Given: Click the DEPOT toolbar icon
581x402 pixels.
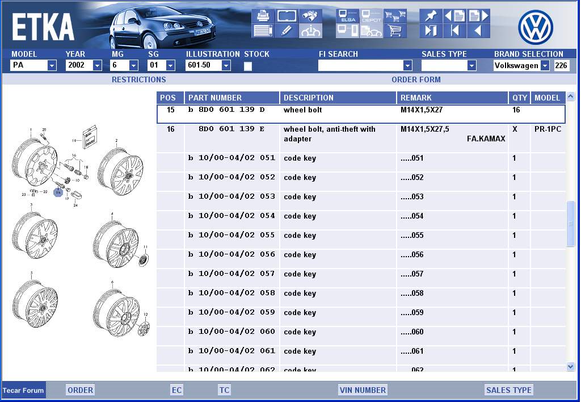Looking at the screenshot, I should pyautogui.click(x=371, y=16).
